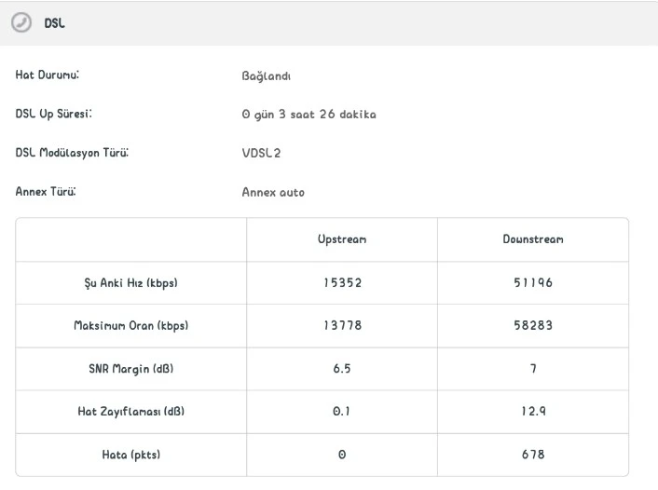This screenshot has width=658, height=490.
Task: Click upstream SNR margin value 6.5
Action: tap(342, 369)
